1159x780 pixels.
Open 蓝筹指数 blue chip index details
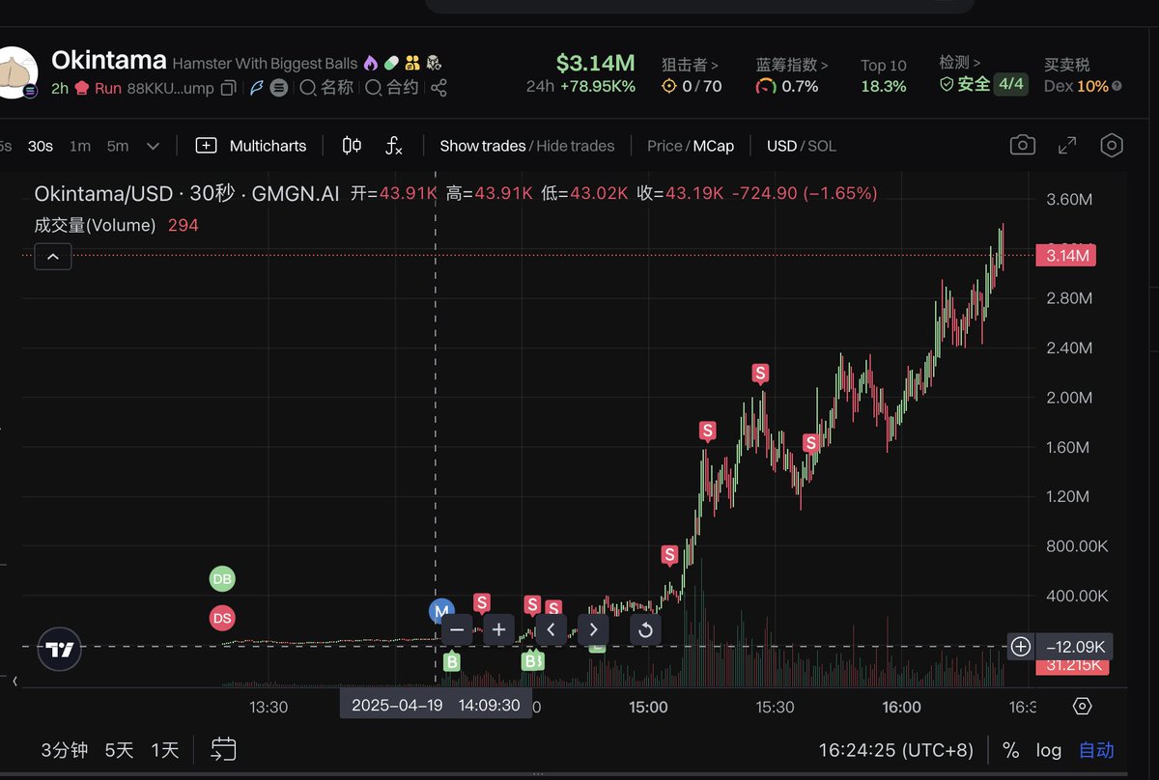(x=792, y=65)
